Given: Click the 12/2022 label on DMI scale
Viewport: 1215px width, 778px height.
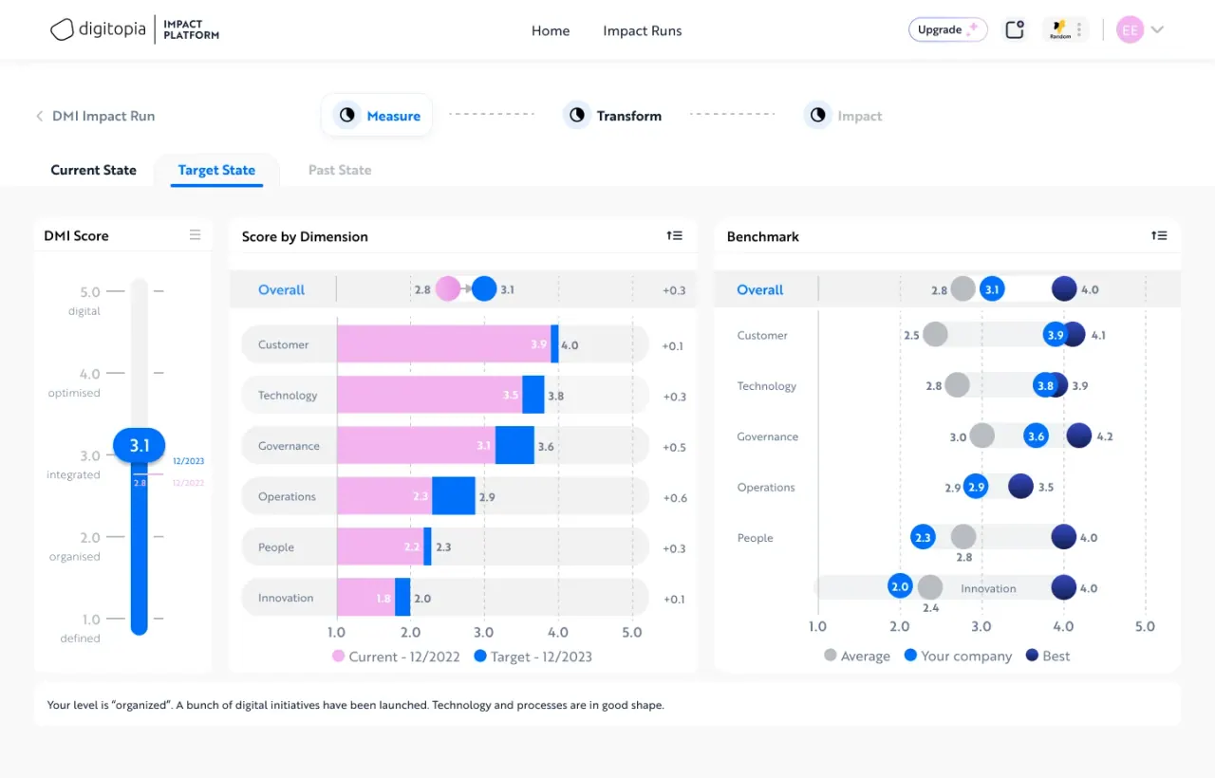Looking at the screenshot, I should point(188,483).
